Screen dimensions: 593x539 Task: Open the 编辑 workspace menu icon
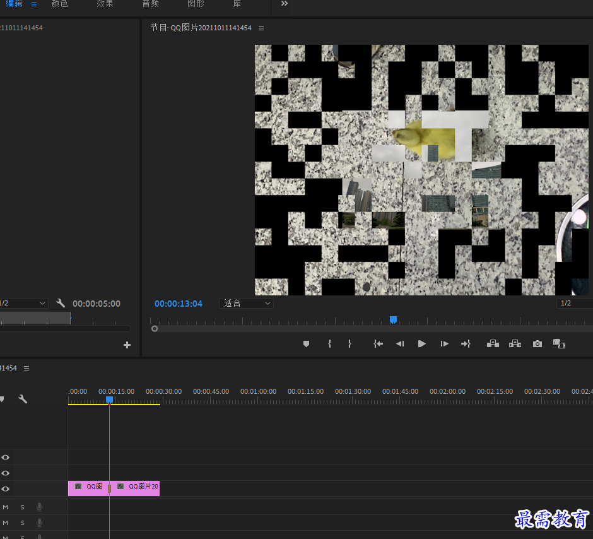click(x=34, y=4)
